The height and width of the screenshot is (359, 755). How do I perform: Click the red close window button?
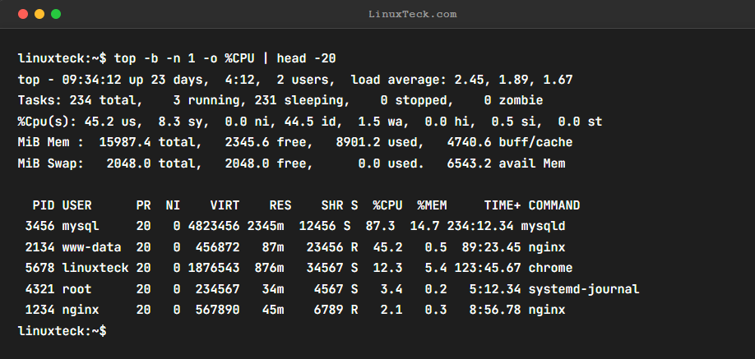click(23, 14)
